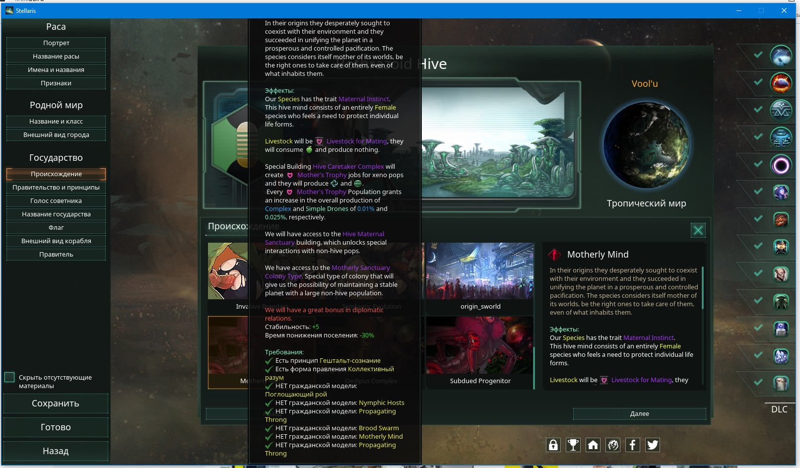Viewport: 800px width, 468px height.
Task: Click checkmark beside the winged emblem DLC
Action: pos(758,109)
